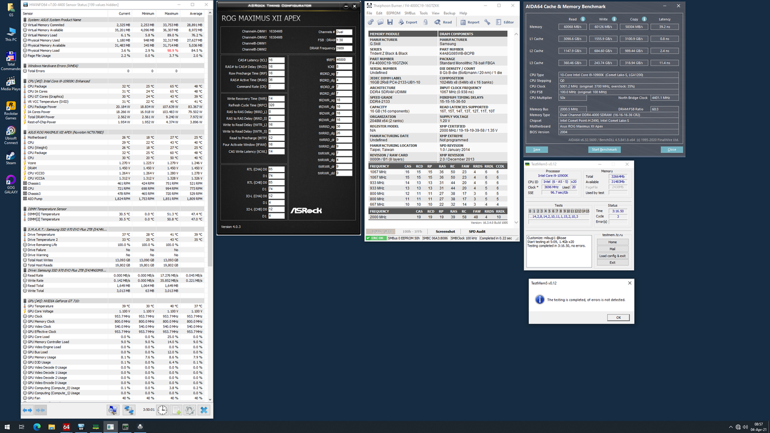Screen dimensions: 770x433
Task: Click HWiNFO clock reset timer icon
Action: click(162, 410)
